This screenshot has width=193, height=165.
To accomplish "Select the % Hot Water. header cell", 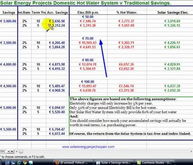I will (x=127, y=12).
